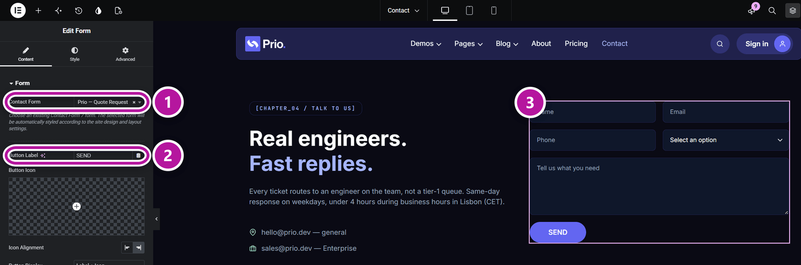Click the Real engineers. heading
This screenshot has width=801, height=265.
328,139
